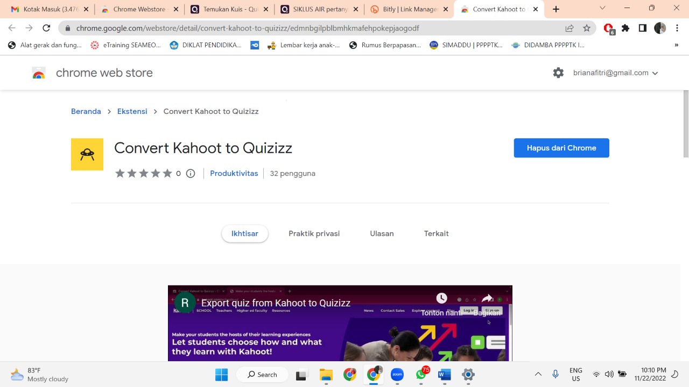689x387 pixels.
Task: Open the DIDAMBA PPPPTK bookmark
Action: point(548,45)
